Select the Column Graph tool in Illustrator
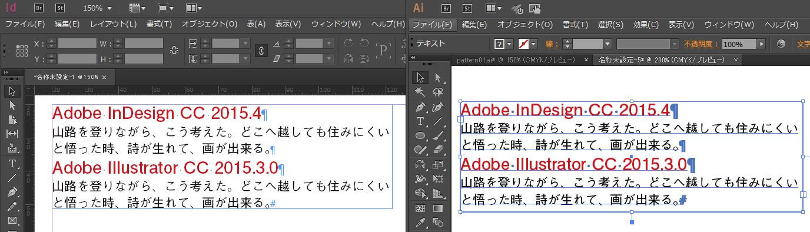The width and height of the screenshot is (810, 232). coord(438,193)
